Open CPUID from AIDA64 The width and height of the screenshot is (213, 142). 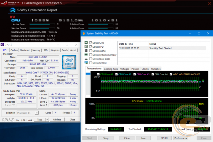pos(164,138)
